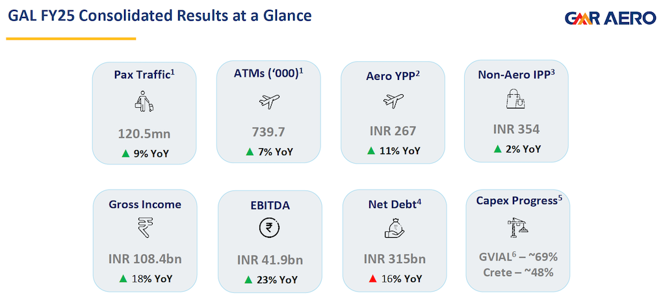
Task: Click the GVIAL ~69% capex text
Action: tap(518, 257)
